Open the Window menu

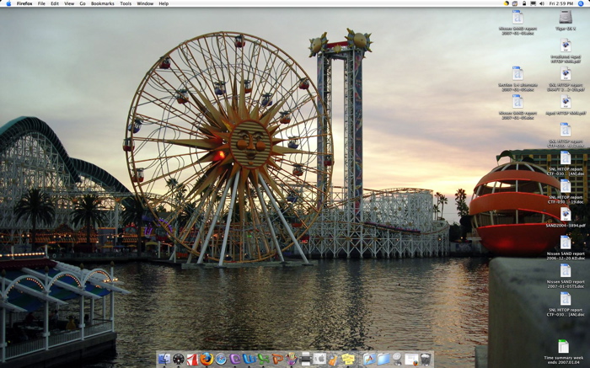point(145,3)
